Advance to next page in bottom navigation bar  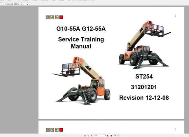[x=108, y=136]
